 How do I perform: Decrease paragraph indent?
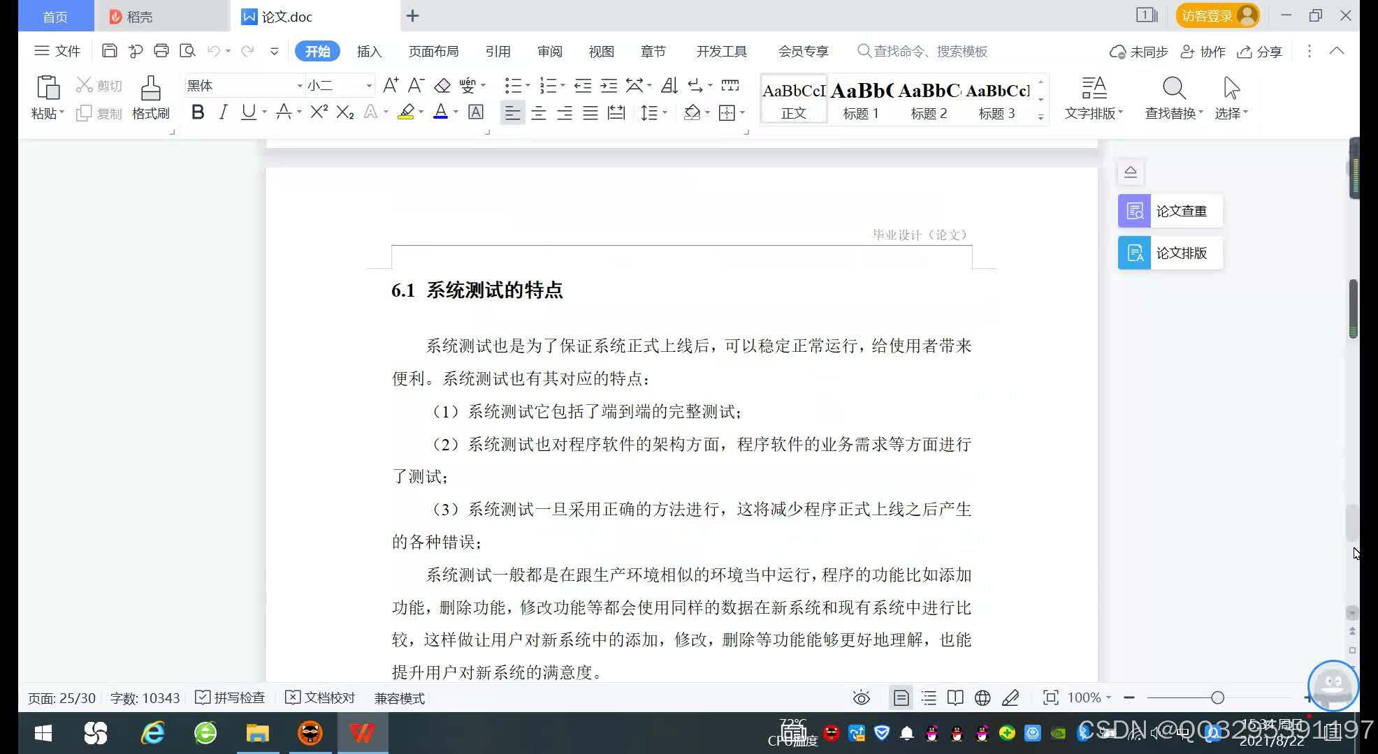(583, 85)
